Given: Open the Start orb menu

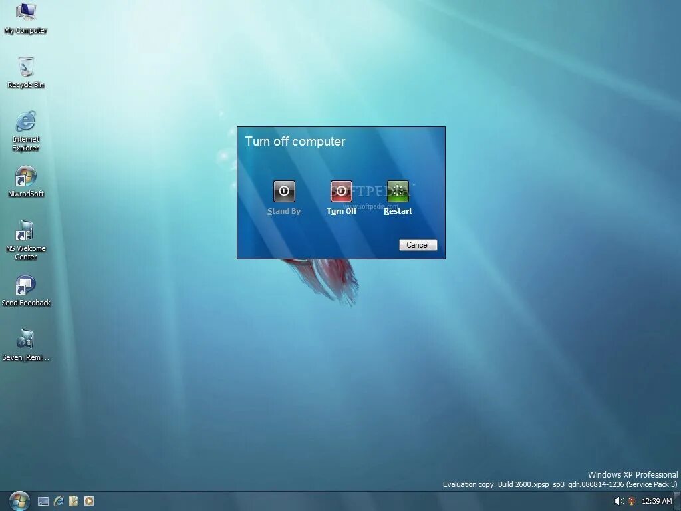Looking at the screenshot, I should pyautogui.click(x=19, y=501).
